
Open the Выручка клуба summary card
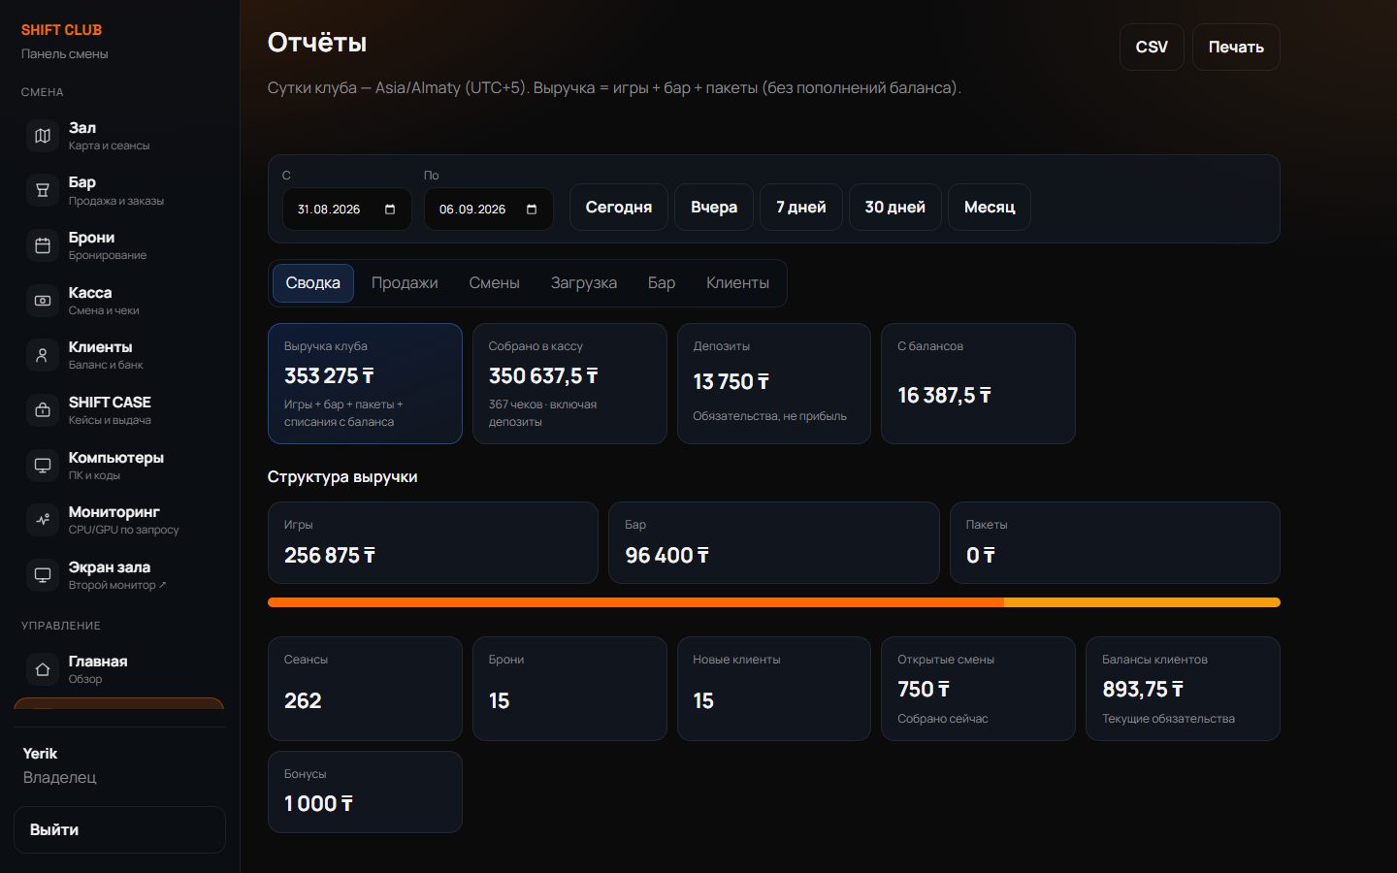coord(365,384)
